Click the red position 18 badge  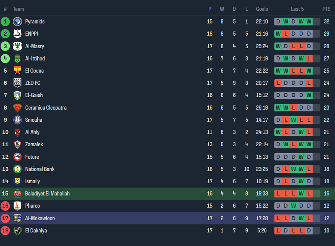(5, 231)
